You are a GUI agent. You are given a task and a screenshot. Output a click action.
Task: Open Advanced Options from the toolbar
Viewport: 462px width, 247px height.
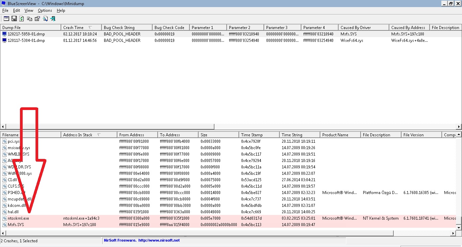6,19
